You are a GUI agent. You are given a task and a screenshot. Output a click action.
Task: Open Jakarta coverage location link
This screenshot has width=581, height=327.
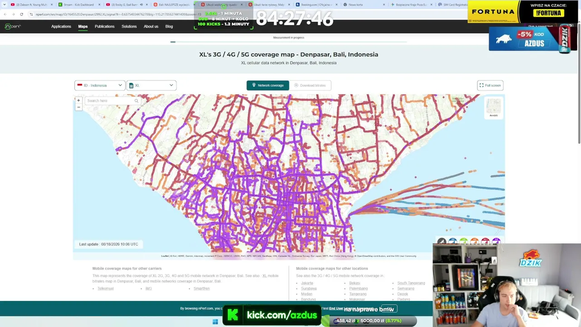[307, 283]
